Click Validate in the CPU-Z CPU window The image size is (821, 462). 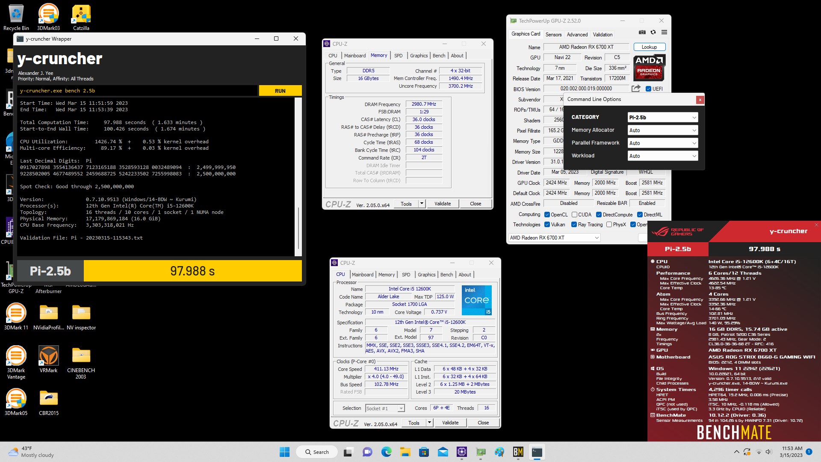(x=450, y=423)
